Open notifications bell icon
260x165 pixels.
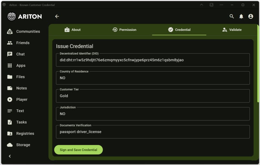[x=241, y=16]
